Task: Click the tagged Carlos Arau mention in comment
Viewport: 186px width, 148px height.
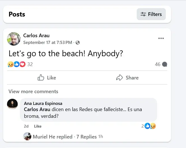Action: (x=37, y=109)
